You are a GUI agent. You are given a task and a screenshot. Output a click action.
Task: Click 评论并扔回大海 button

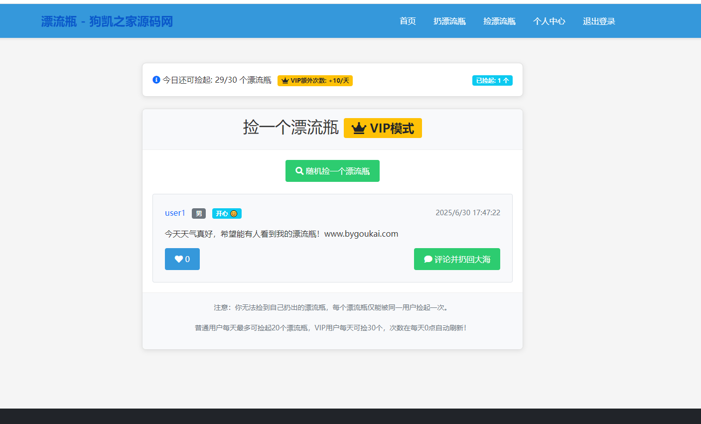[457, 259]
